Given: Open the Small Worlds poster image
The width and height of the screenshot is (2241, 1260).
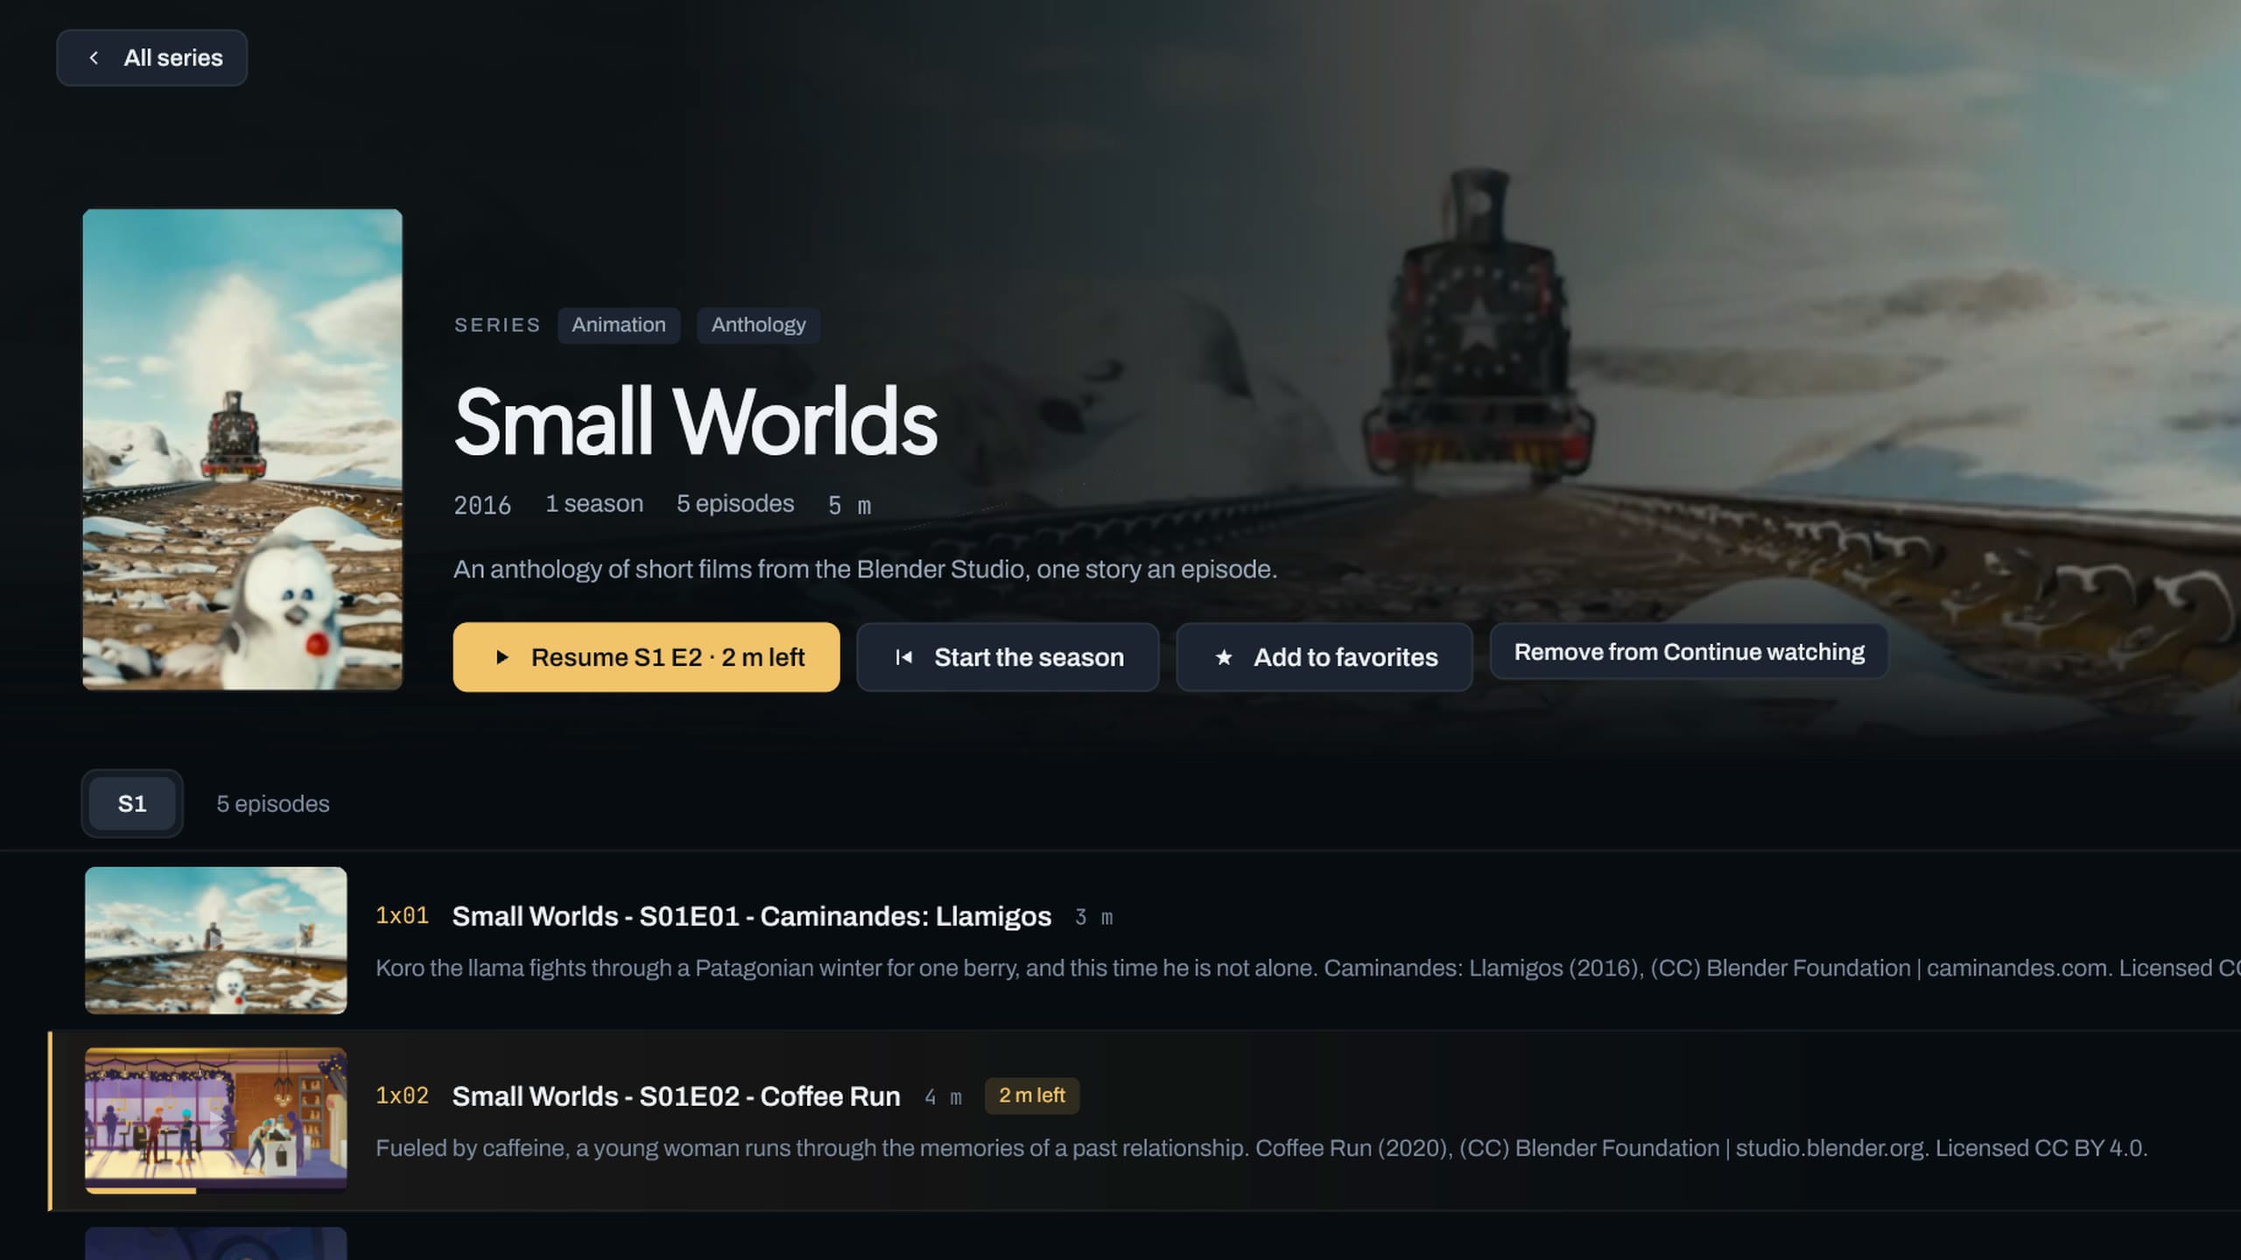Looking at the screenshot, I should [242, 450].
